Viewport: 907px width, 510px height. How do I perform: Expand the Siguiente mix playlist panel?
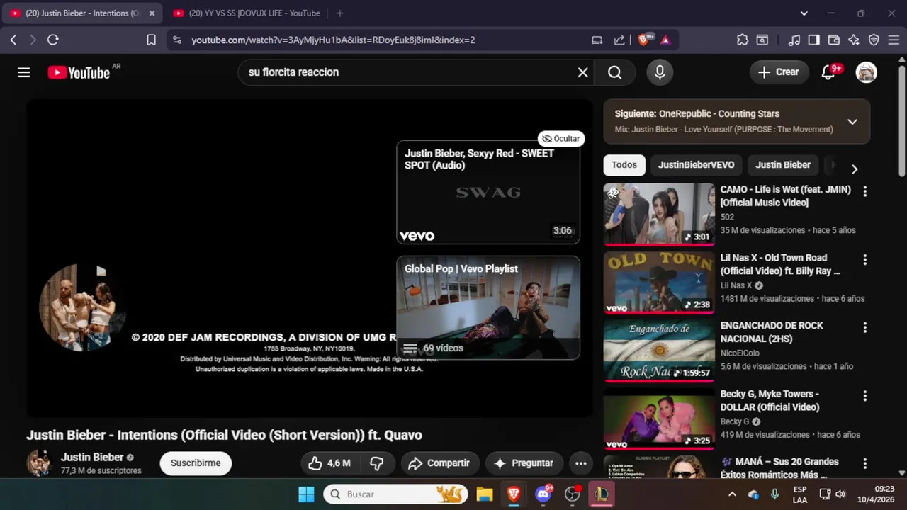852,122
